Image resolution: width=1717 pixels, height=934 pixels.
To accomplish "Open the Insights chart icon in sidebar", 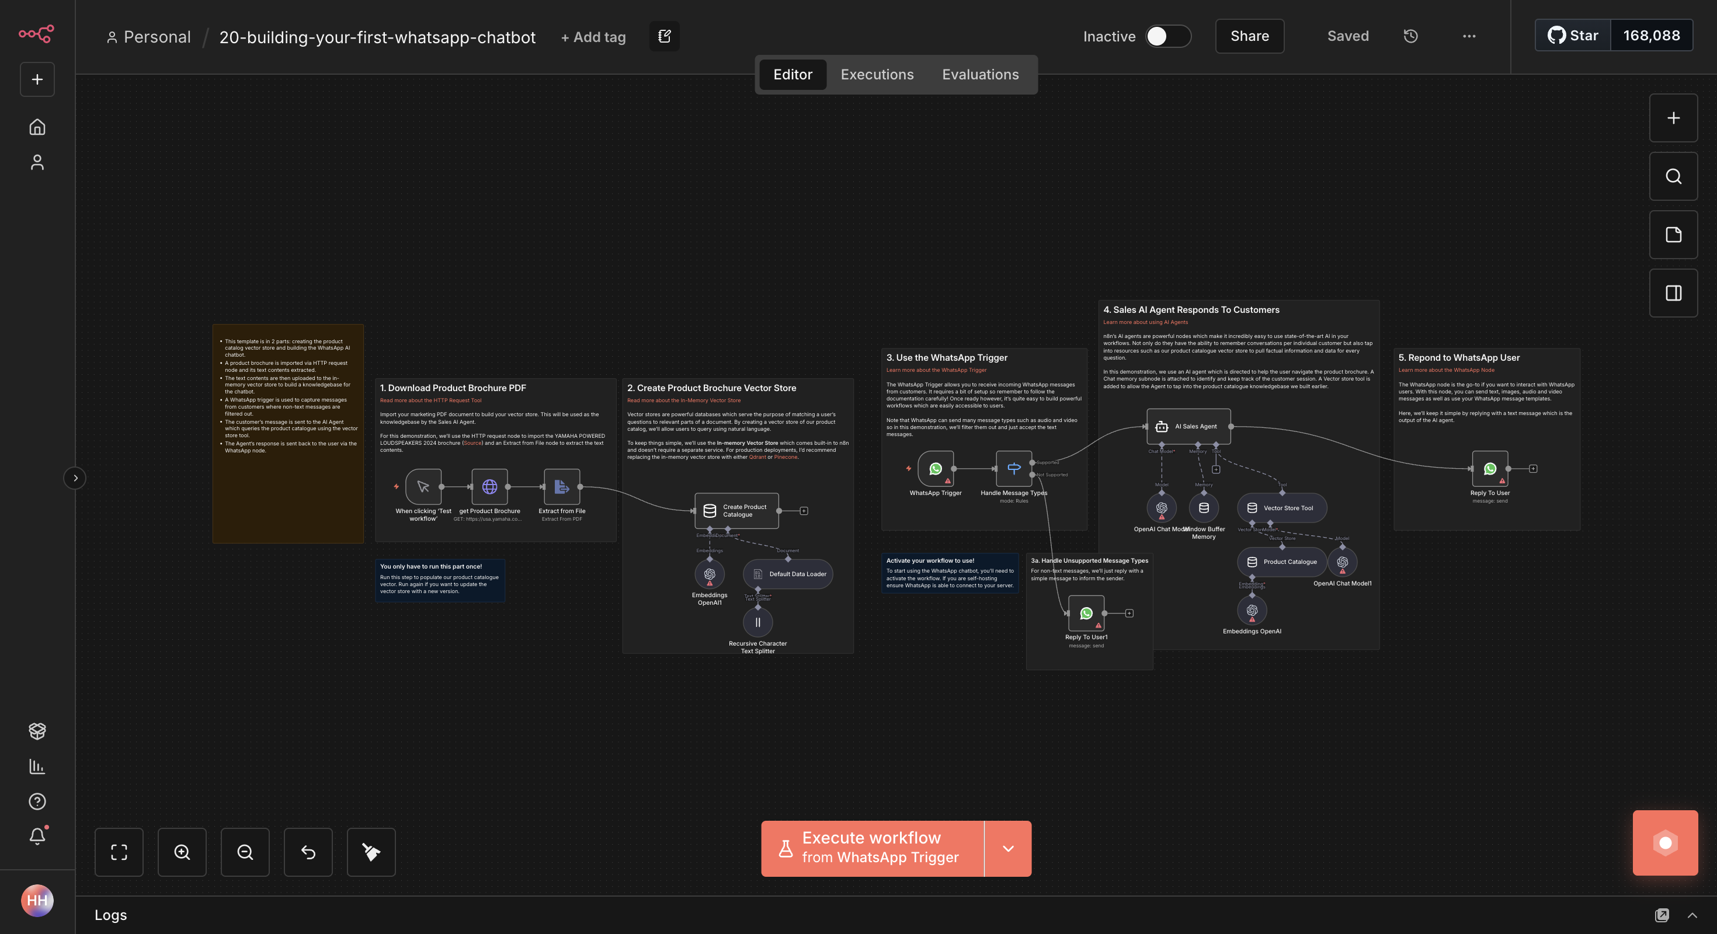I will point(37,766).
